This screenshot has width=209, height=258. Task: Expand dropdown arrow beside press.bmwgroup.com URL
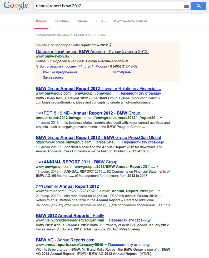pos(120,142)
